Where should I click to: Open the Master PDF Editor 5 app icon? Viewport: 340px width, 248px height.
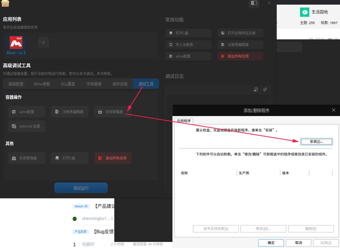tap(16, 46)
